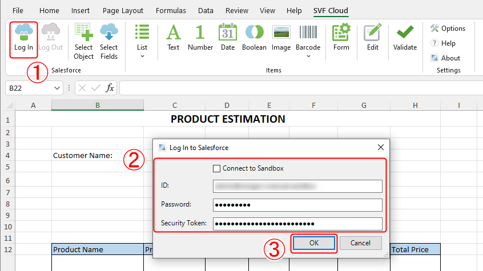The width and height of the screenshot is (483, 271).
Task: Click the Customer Name: cell
Action: point(98,156)
